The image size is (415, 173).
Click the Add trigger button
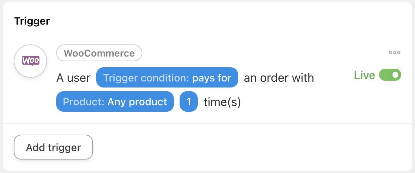[x=53, y=147]
